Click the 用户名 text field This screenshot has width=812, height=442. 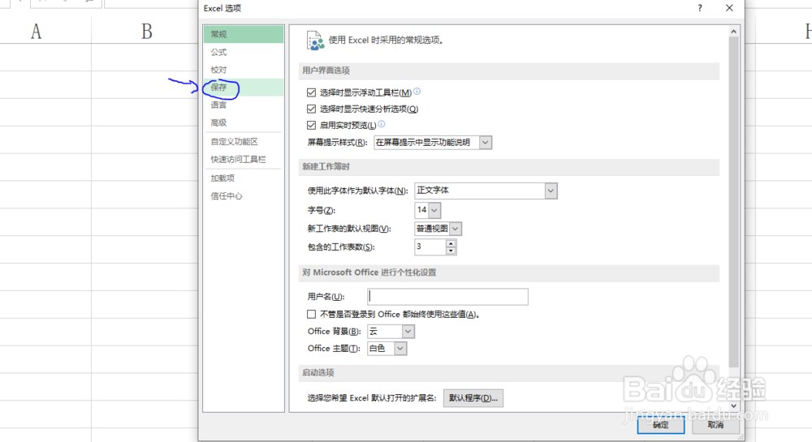coord(448,297)
